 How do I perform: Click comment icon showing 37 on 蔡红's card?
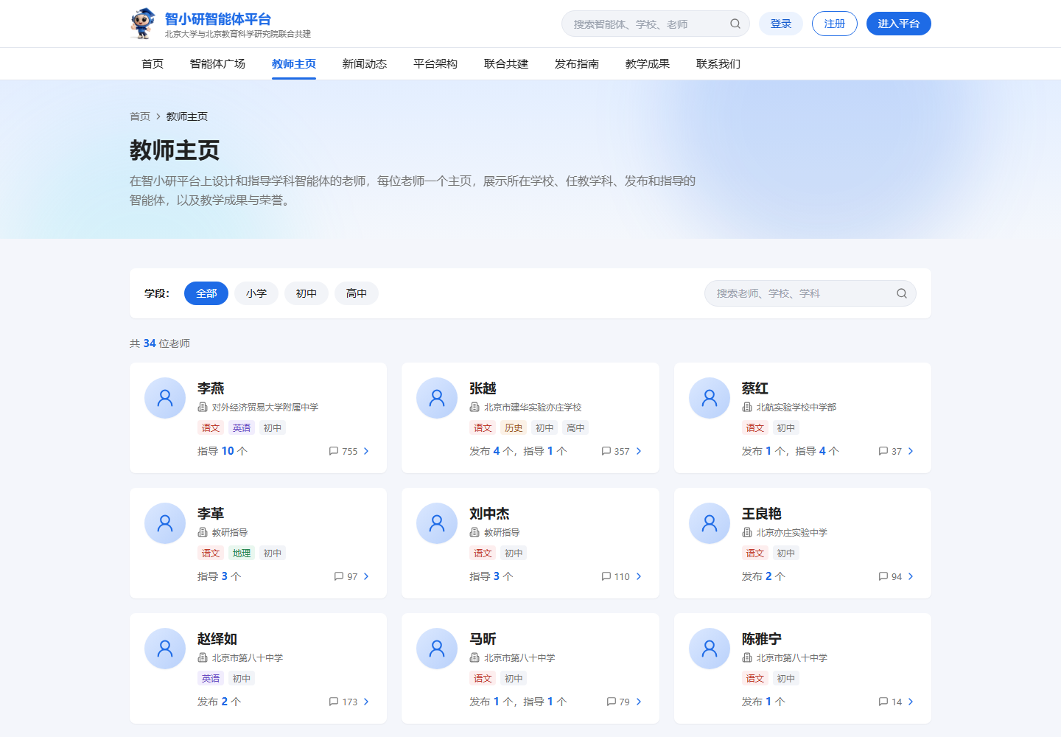(x=883, y=451)
